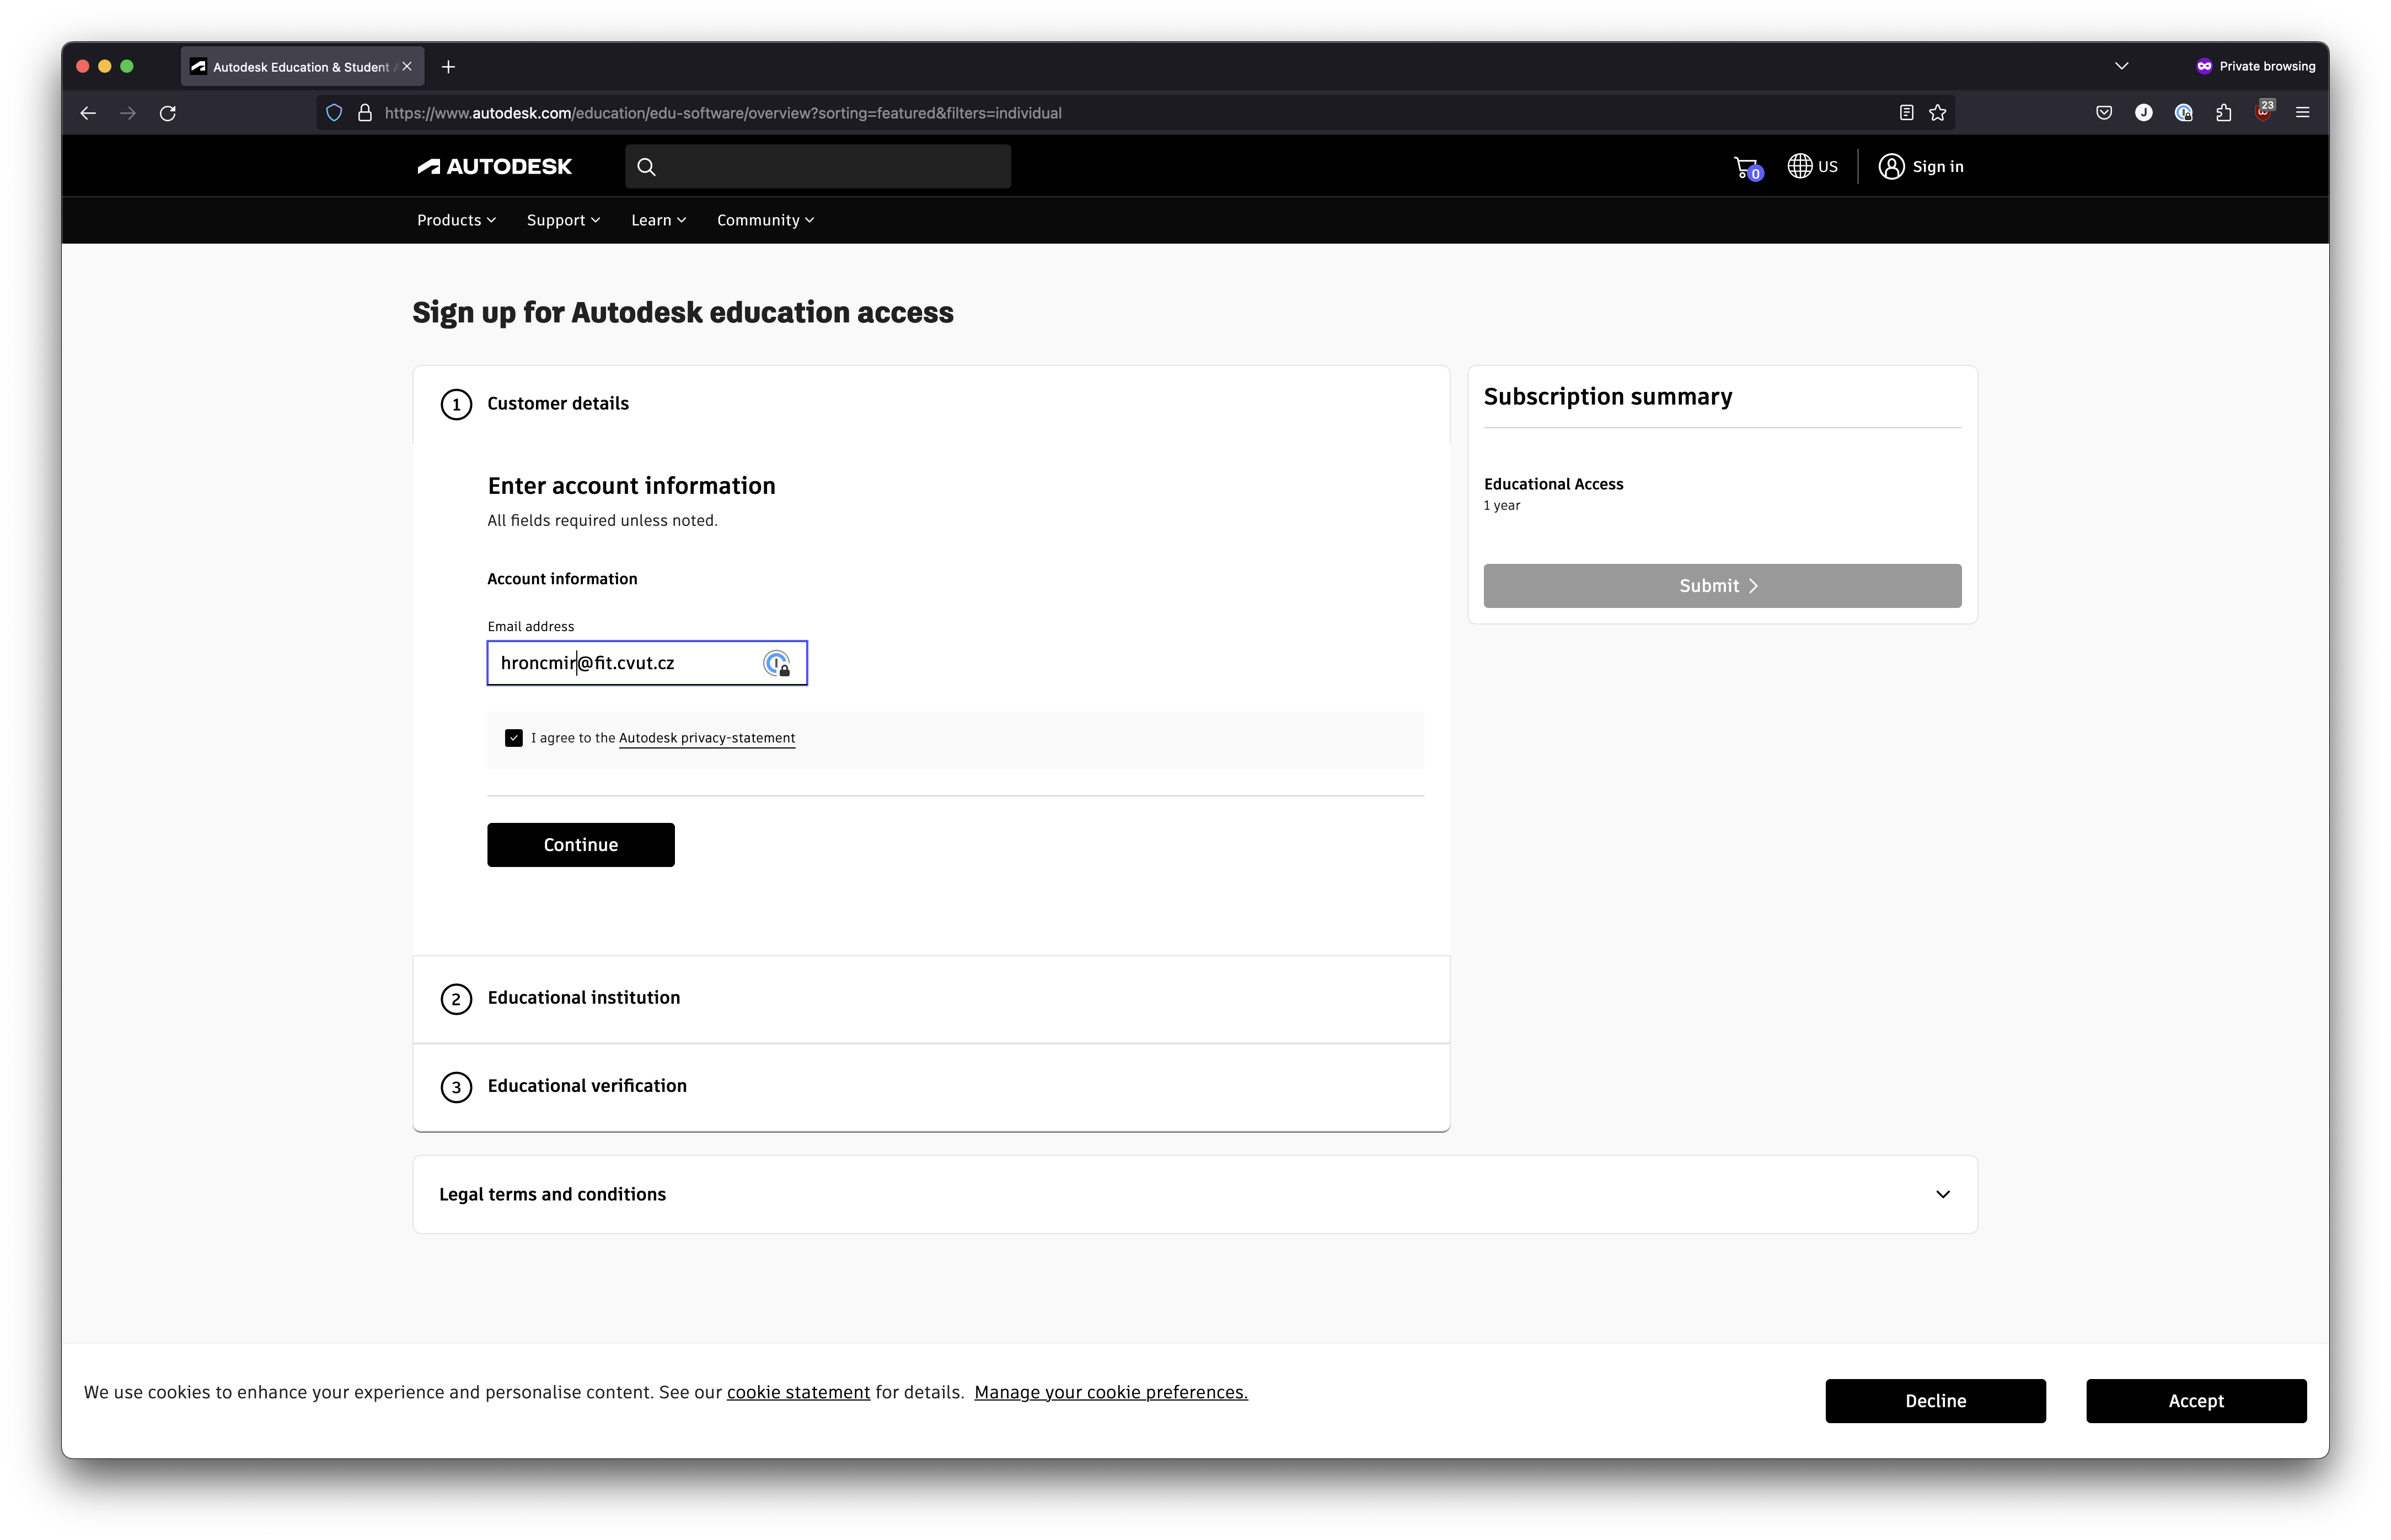This screenshot has height=1540, width=2391.
Task: Open Manage your cookie preferences link
Action: (x=1111, y=1392)
